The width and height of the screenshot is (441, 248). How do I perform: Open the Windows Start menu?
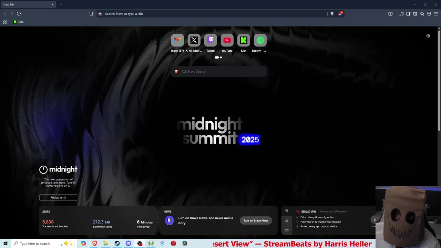[5, 244]
